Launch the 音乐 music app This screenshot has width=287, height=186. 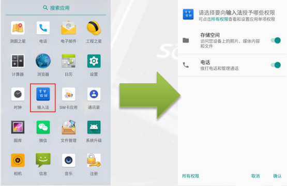click(x=68, y=160)
